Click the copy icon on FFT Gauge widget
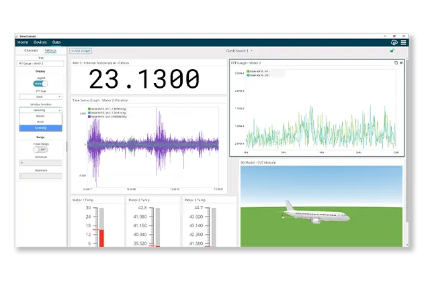Viewport: 430px width, 287px height. pos(396,63)
